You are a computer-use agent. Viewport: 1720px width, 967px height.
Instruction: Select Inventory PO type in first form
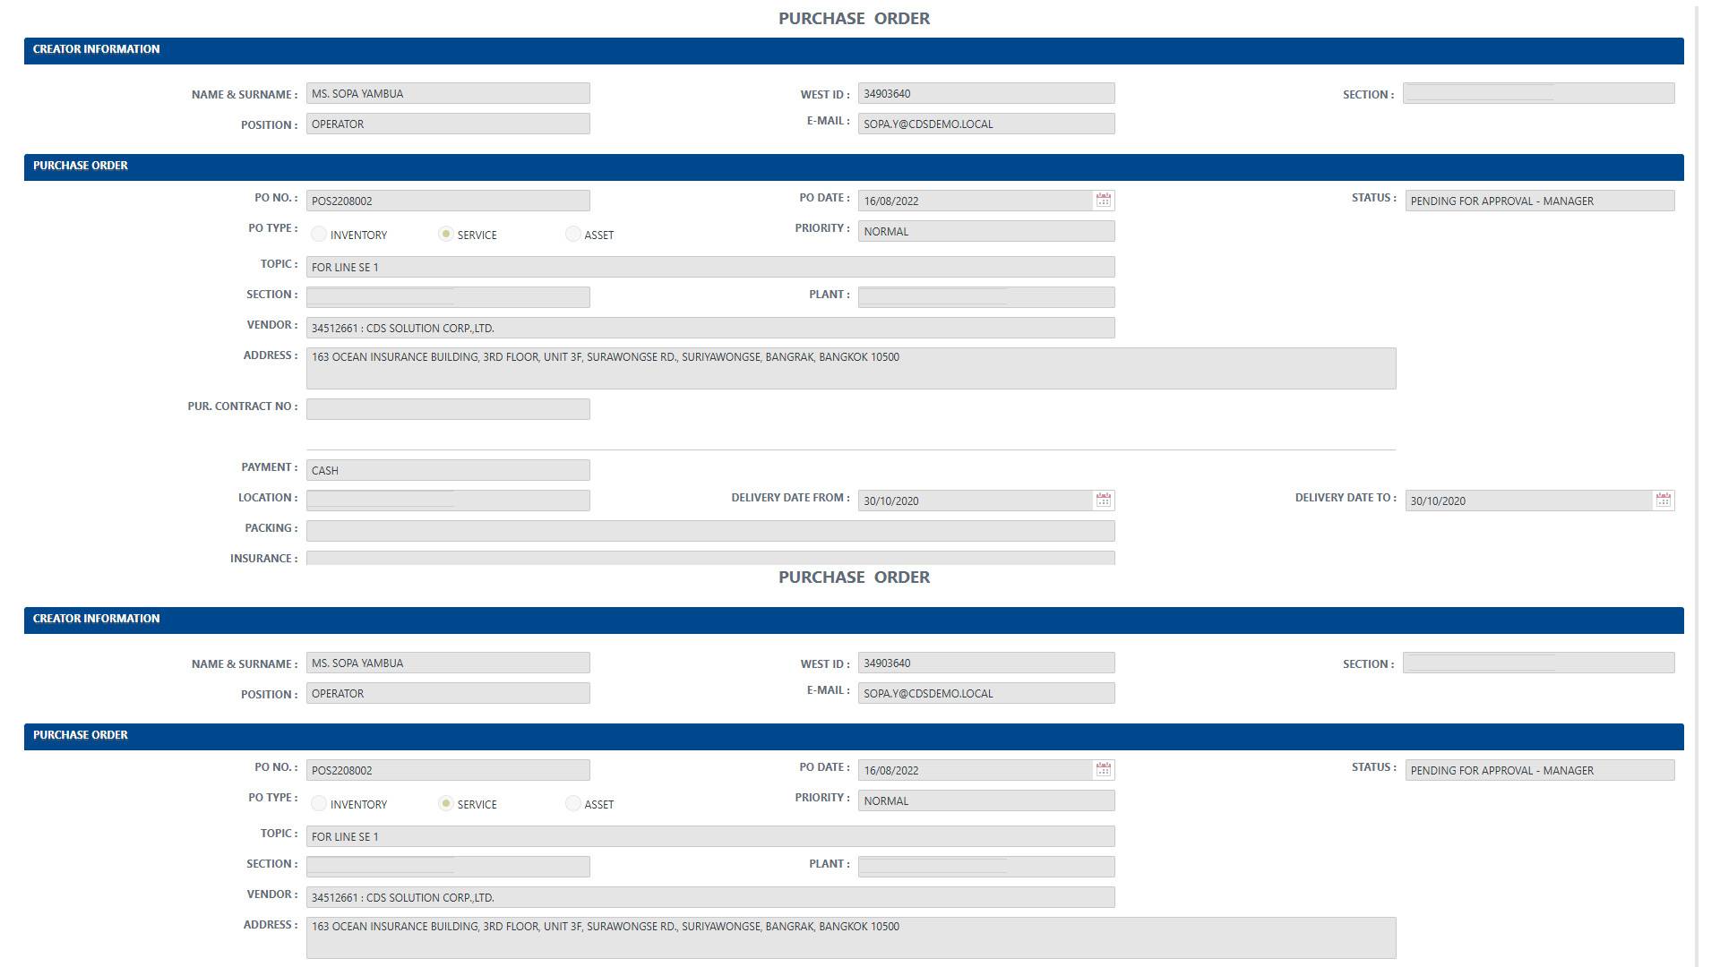tap(319, 234)
